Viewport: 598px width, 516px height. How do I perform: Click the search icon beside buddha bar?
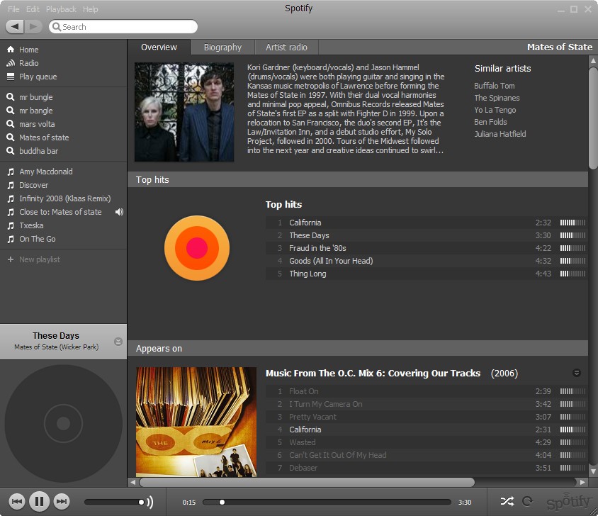pyautogui.click(x=11, y=151)
